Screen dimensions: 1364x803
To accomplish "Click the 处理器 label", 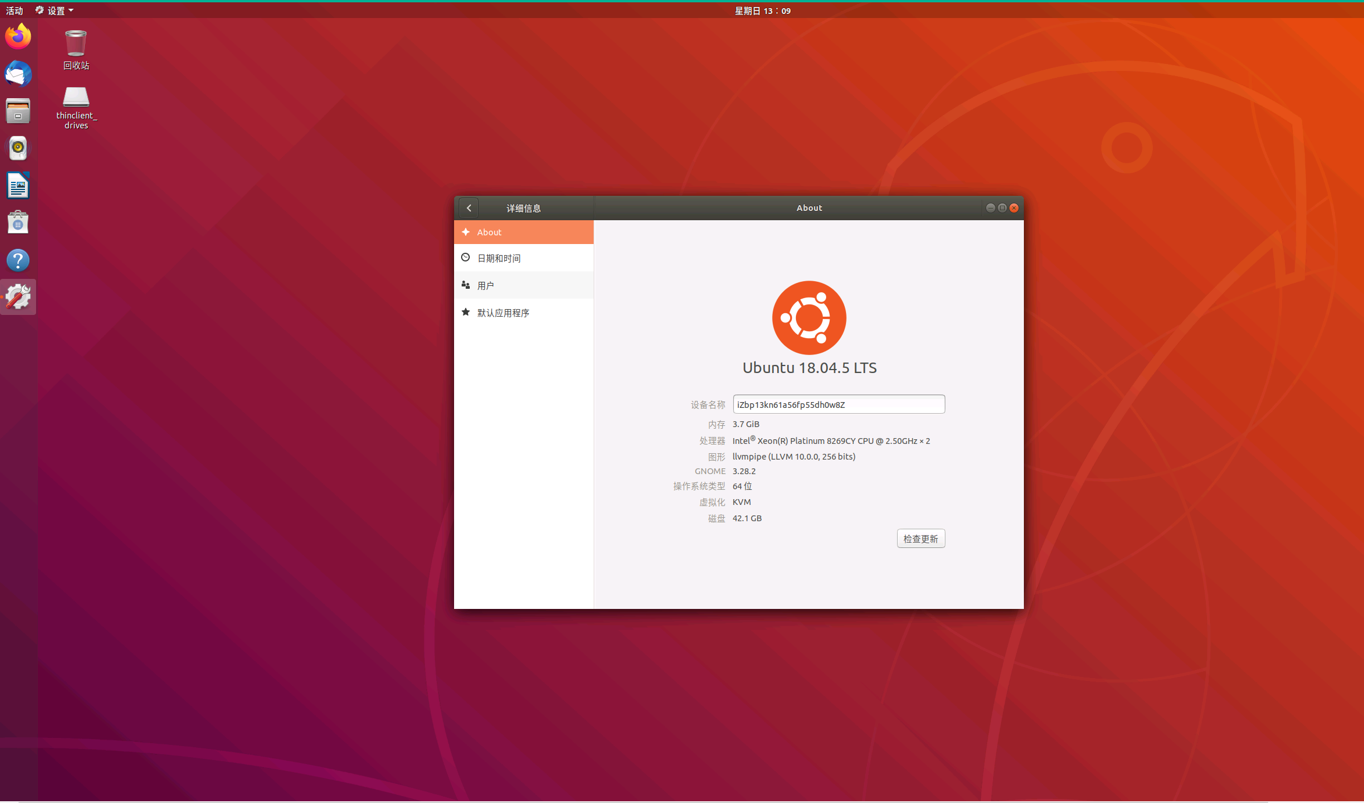I will coord(712,441).
